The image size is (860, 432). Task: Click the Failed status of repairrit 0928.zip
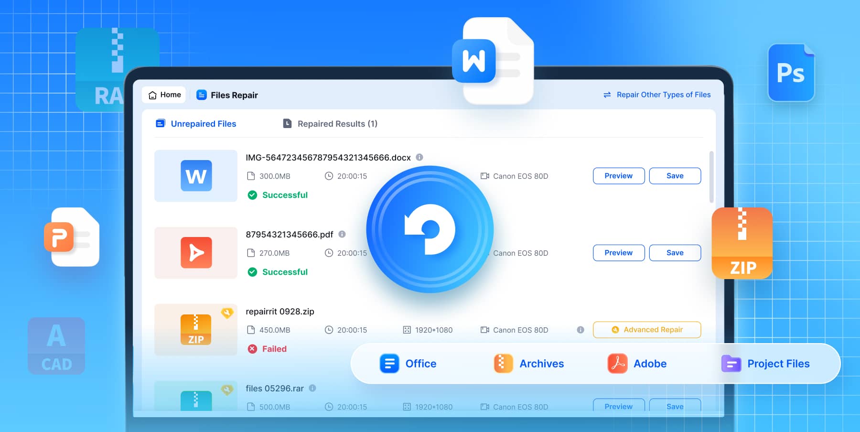[x=267, y=349]
